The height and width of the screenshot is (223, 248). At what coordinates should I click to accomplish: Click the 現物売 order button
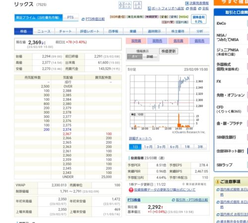click(157, 41)
